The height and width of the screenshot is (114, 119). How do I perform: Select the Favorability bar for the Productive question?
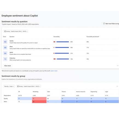61,59
